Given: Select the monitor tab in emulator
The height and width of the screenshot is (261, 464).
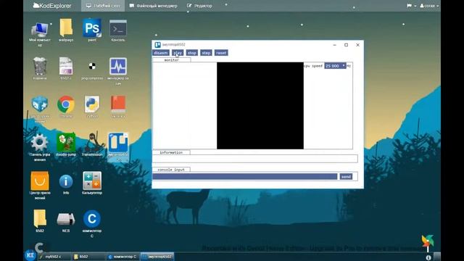Looking at the screenshot, I should click(x=172, y=60).
